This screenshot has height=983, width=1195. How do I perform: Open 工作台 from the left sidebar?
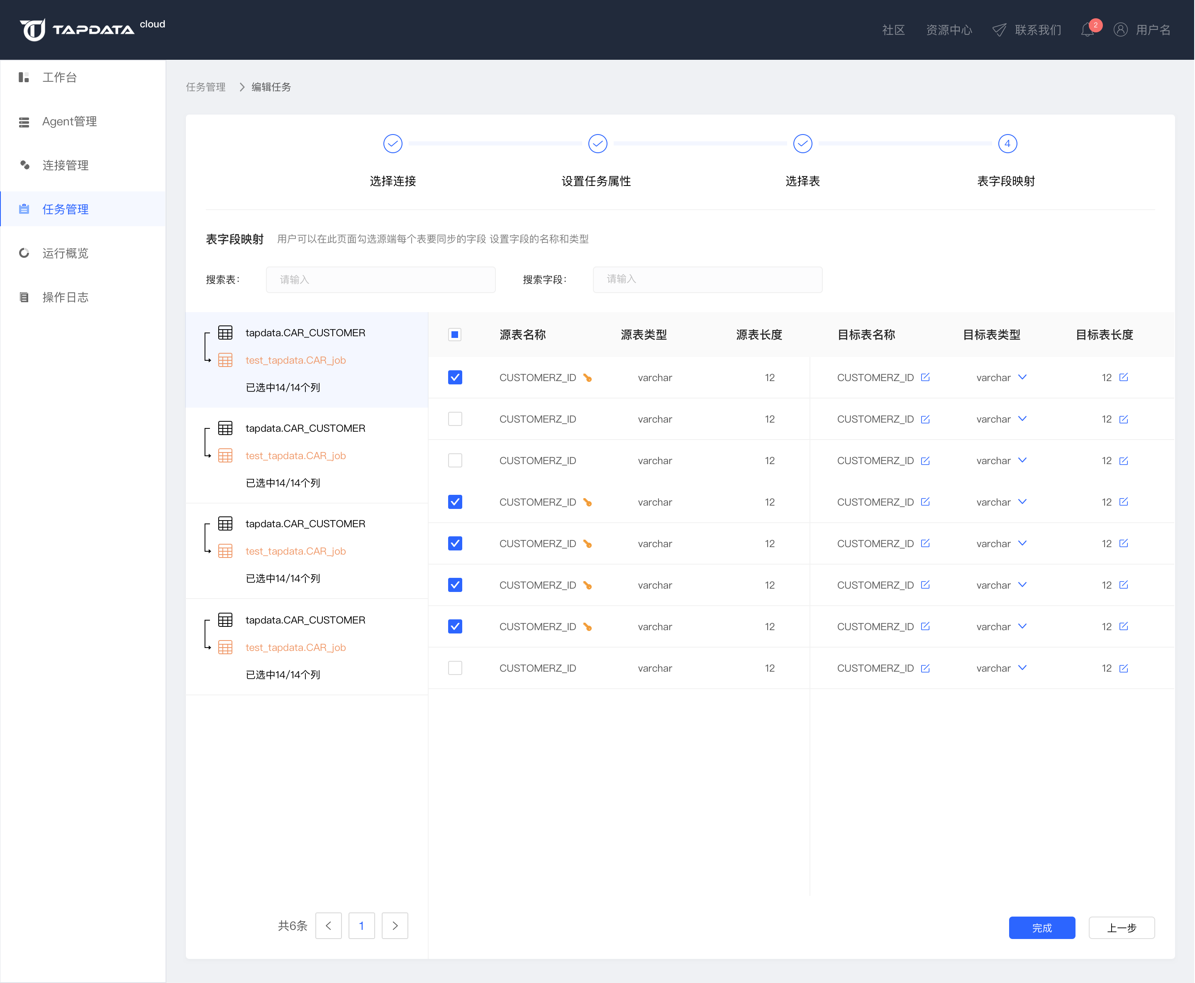click(59, 78)
